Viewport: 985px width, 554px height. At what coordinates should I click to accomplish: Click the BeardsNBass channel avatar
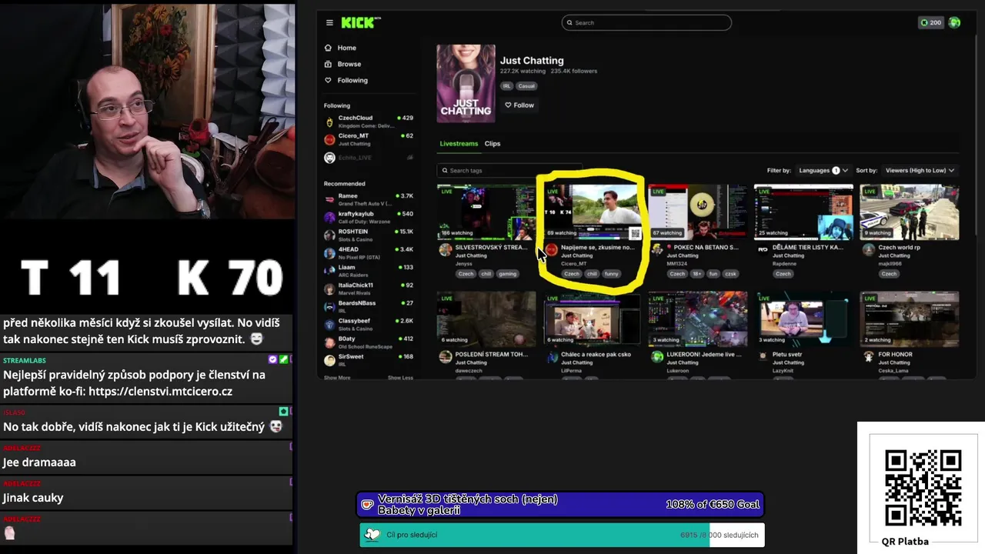[x=329, y=306]
